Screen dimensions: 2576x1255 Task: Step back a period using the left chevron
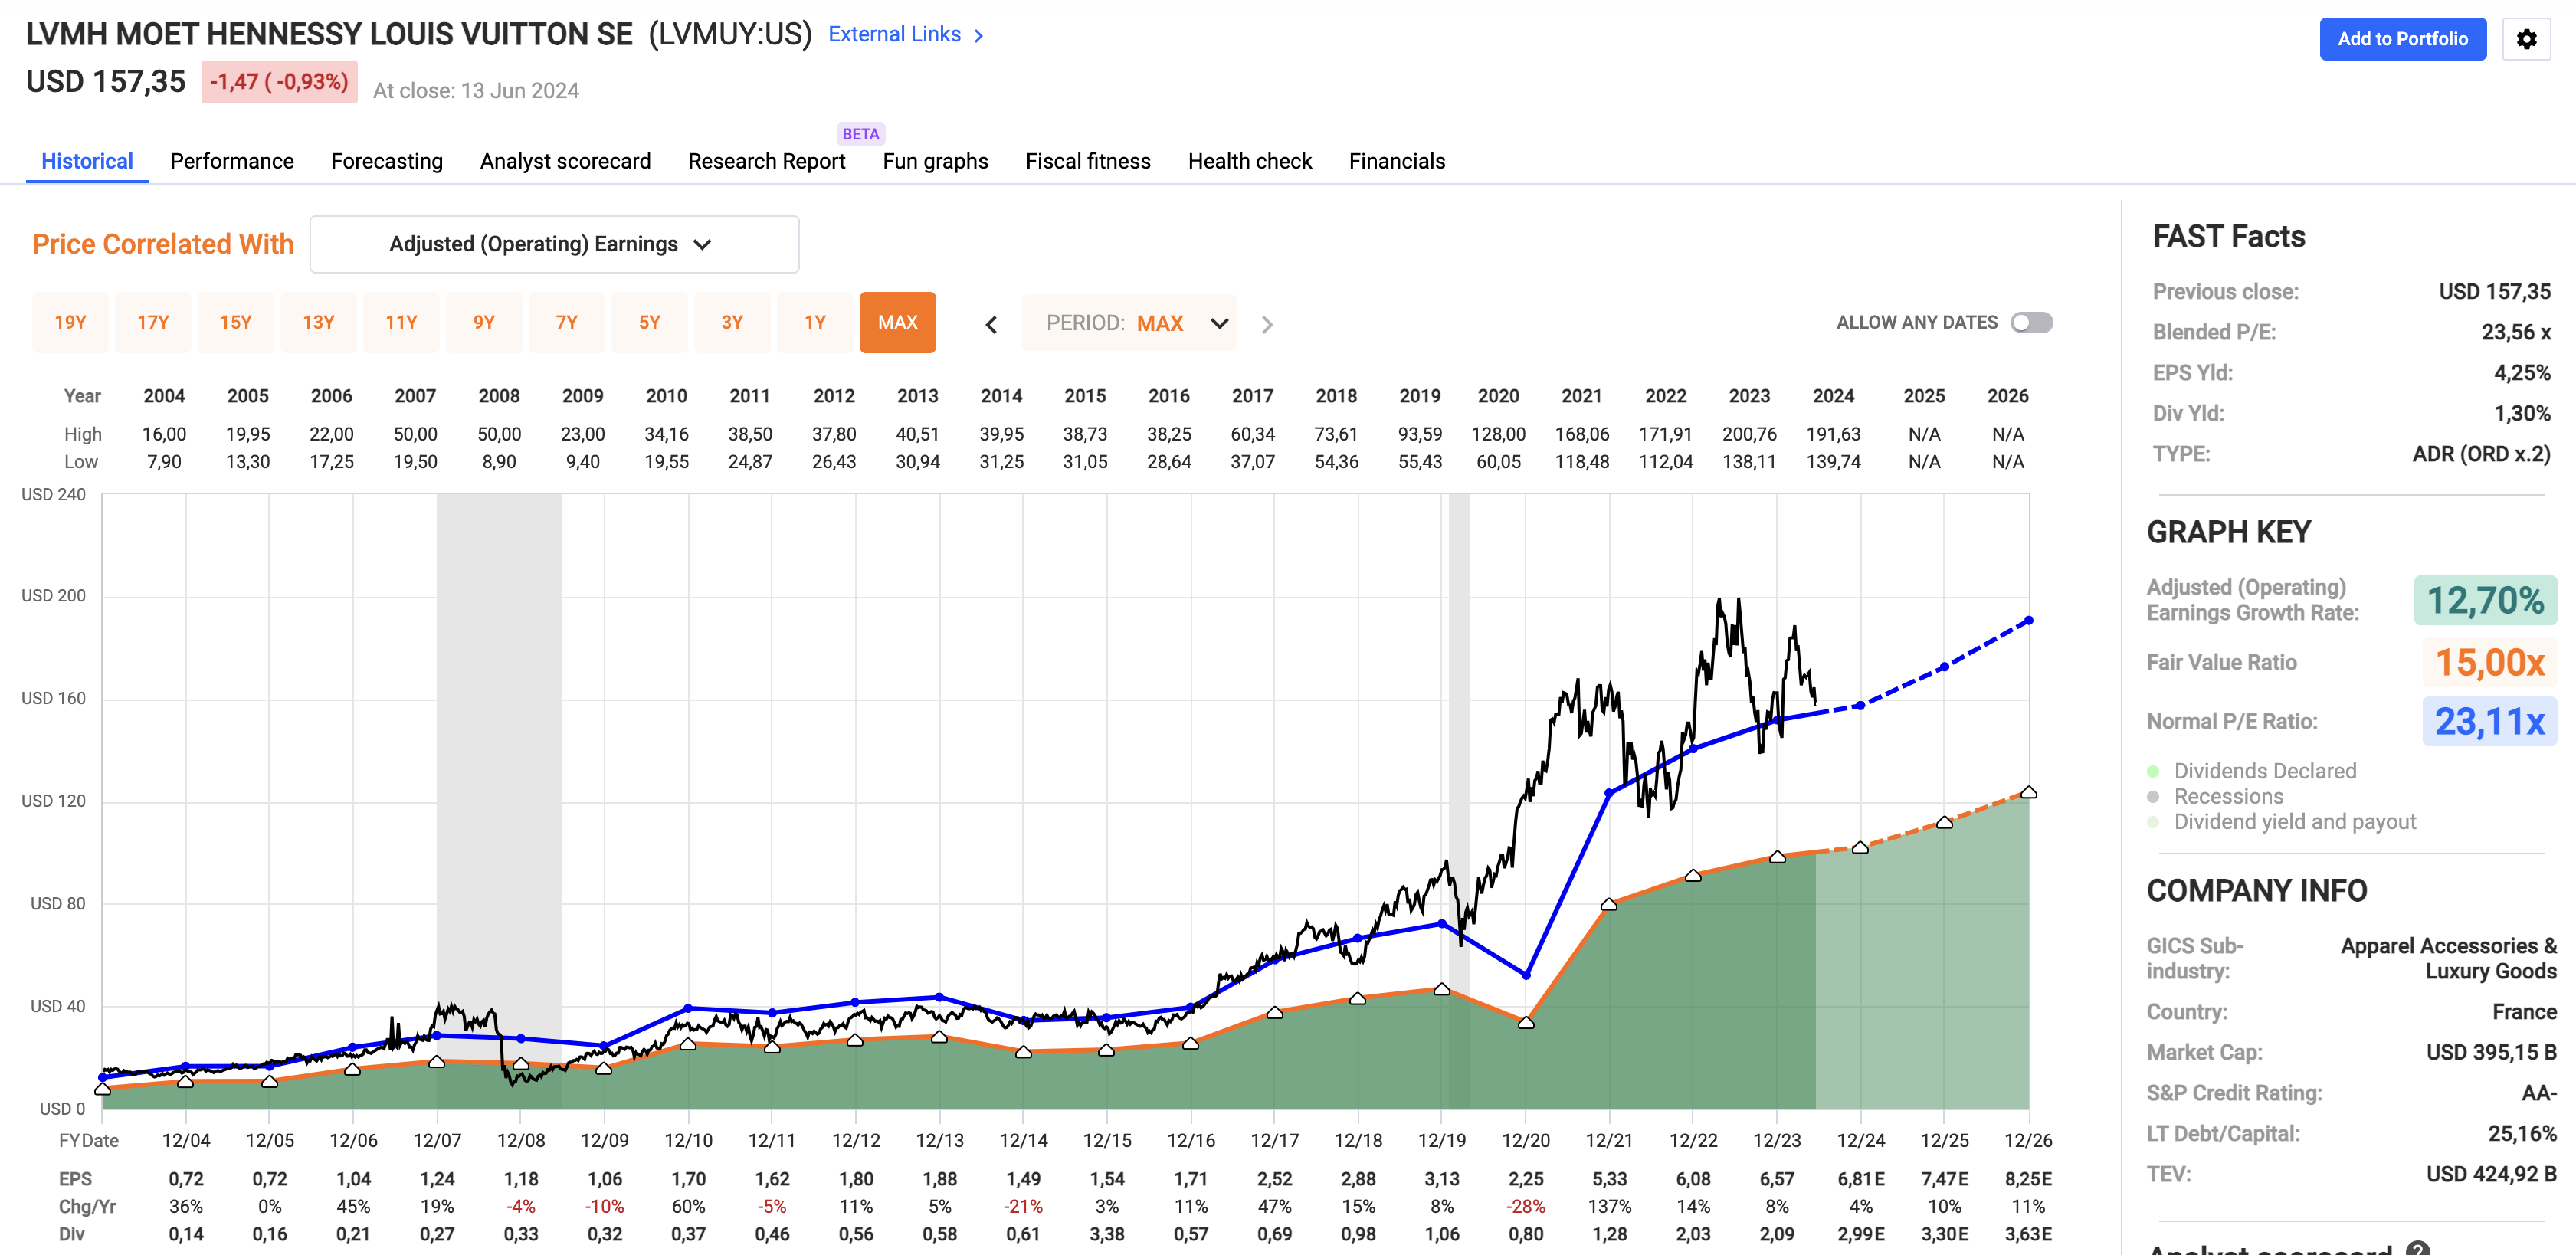tap(991, 323)
